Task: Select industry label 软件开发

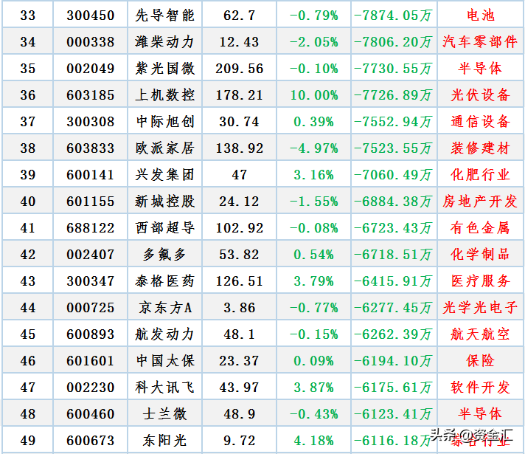Action: (x=481, y=388)
